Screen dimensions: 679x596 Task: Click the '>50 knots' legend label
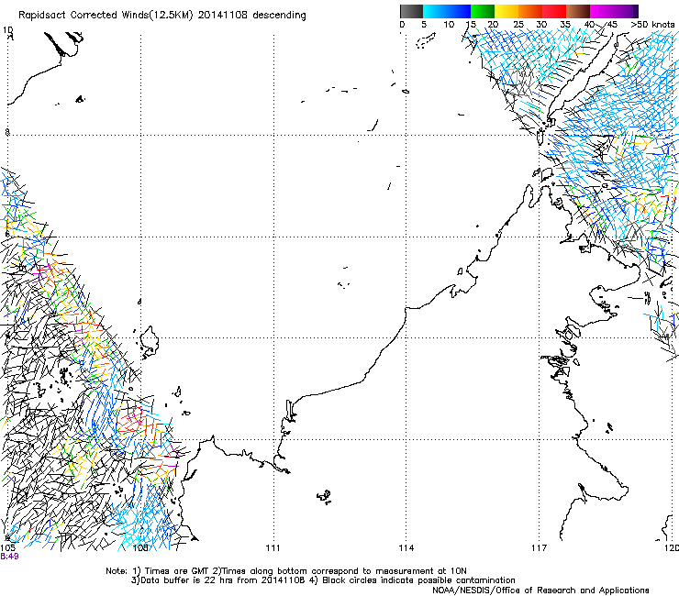click(x=652, y=25)
